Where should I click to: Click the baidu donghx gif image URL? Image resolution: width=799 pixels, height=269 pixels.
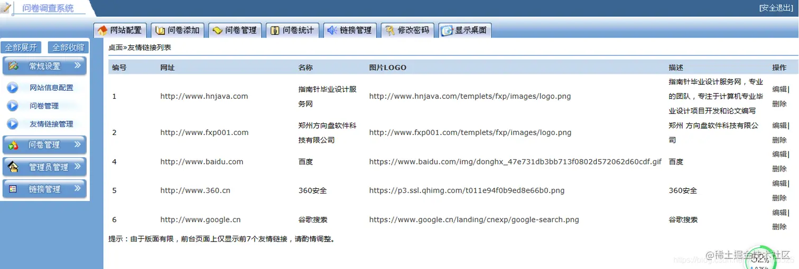coord(515,162)
